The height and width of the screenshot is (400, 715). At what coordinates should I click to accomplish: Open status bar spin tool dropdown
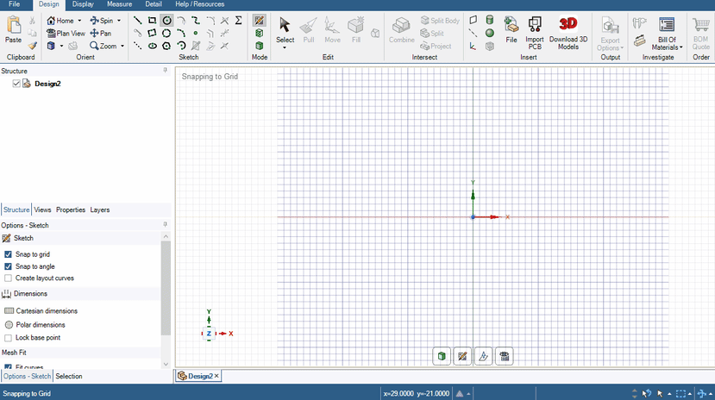click(710, 394)
